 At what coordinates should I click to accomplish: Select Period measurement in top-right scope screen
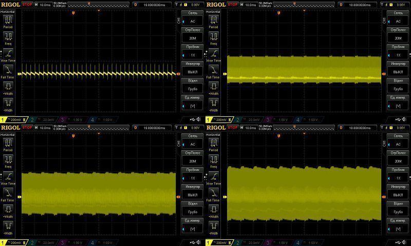point(214,22)
